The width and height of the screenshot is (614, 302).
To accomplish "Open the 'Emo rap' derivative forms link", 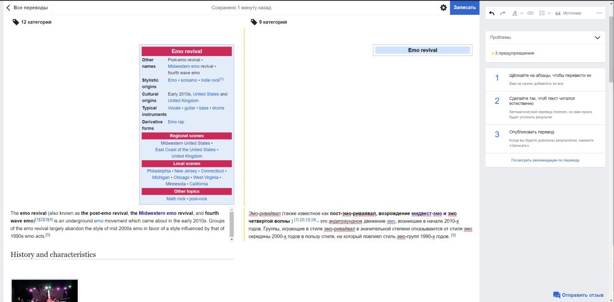I will [176, 122].
